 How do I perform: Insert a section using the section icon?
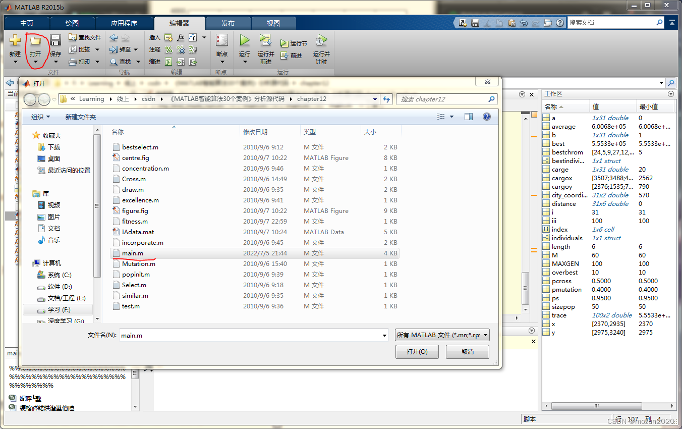point(168,37)
